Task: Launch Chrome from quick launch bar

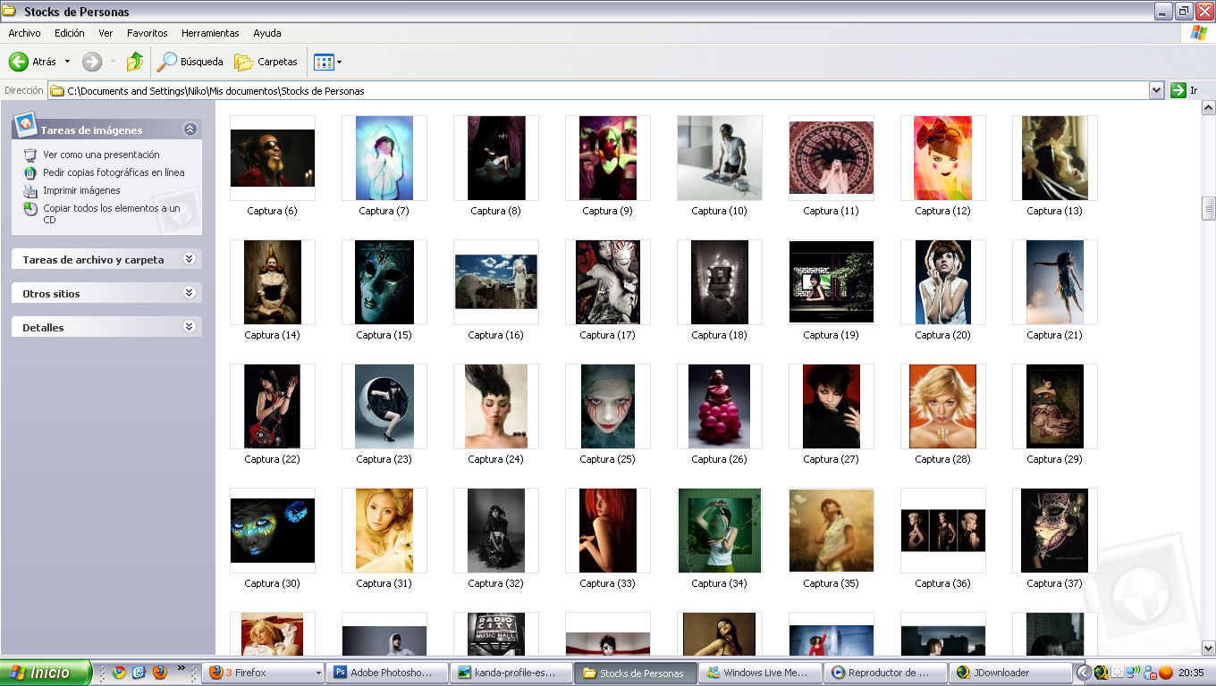Action: [119, 673]
